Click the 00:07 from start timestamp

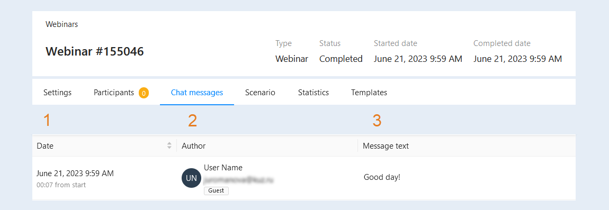pos(61,185)
